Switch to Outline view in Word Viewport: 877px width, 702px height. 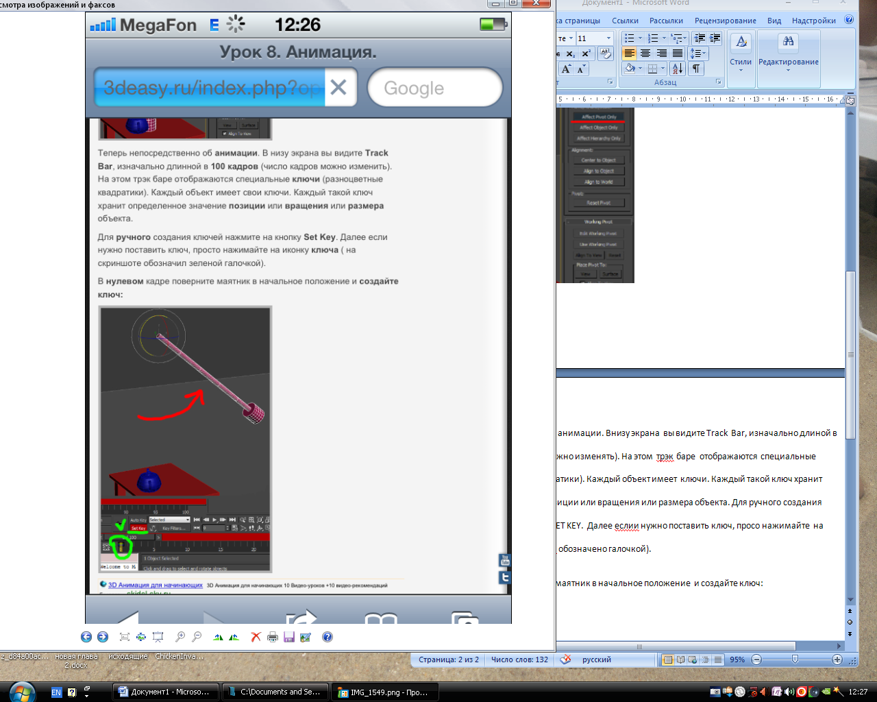pyautogui.click(x=705, y=659)
